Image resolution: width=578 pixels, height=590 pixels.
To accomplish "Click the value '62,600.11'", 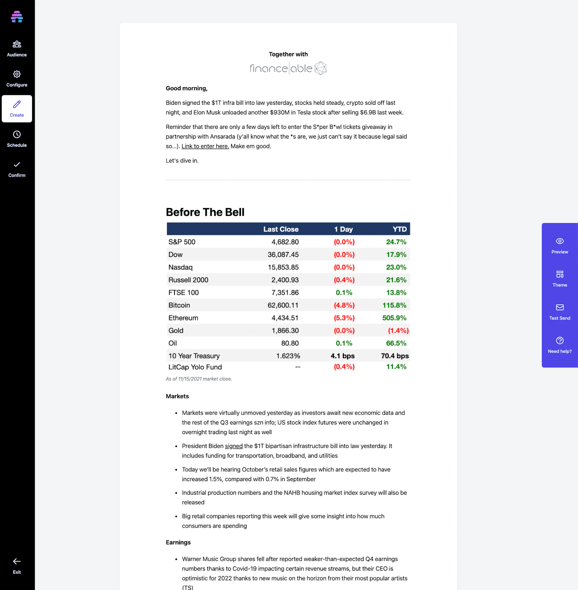I will (283, 305).
